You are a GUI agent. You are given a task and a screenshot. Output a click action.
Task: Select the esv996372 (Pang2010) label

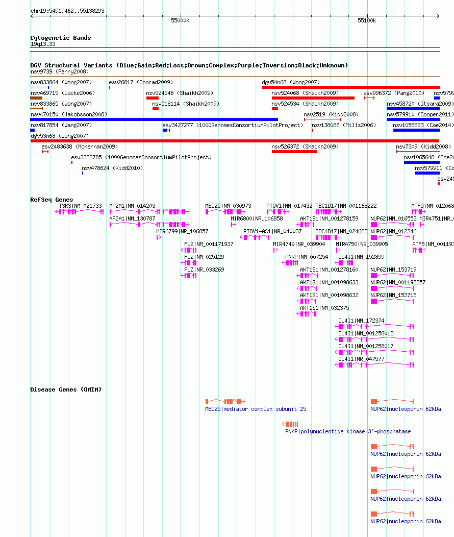(394, 93)
